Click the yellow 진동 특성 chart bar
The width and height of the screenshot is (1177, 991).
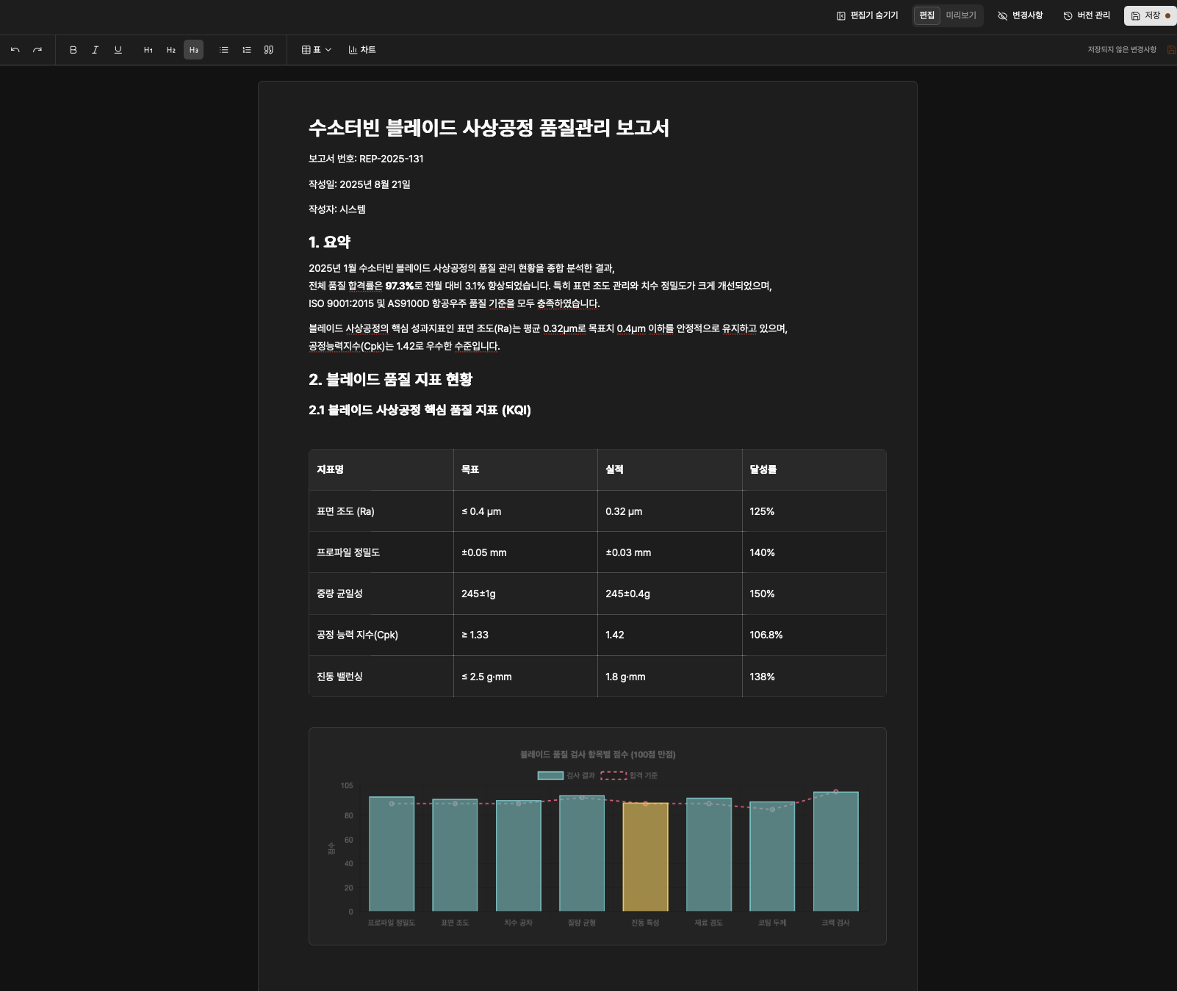coord(645,857)
